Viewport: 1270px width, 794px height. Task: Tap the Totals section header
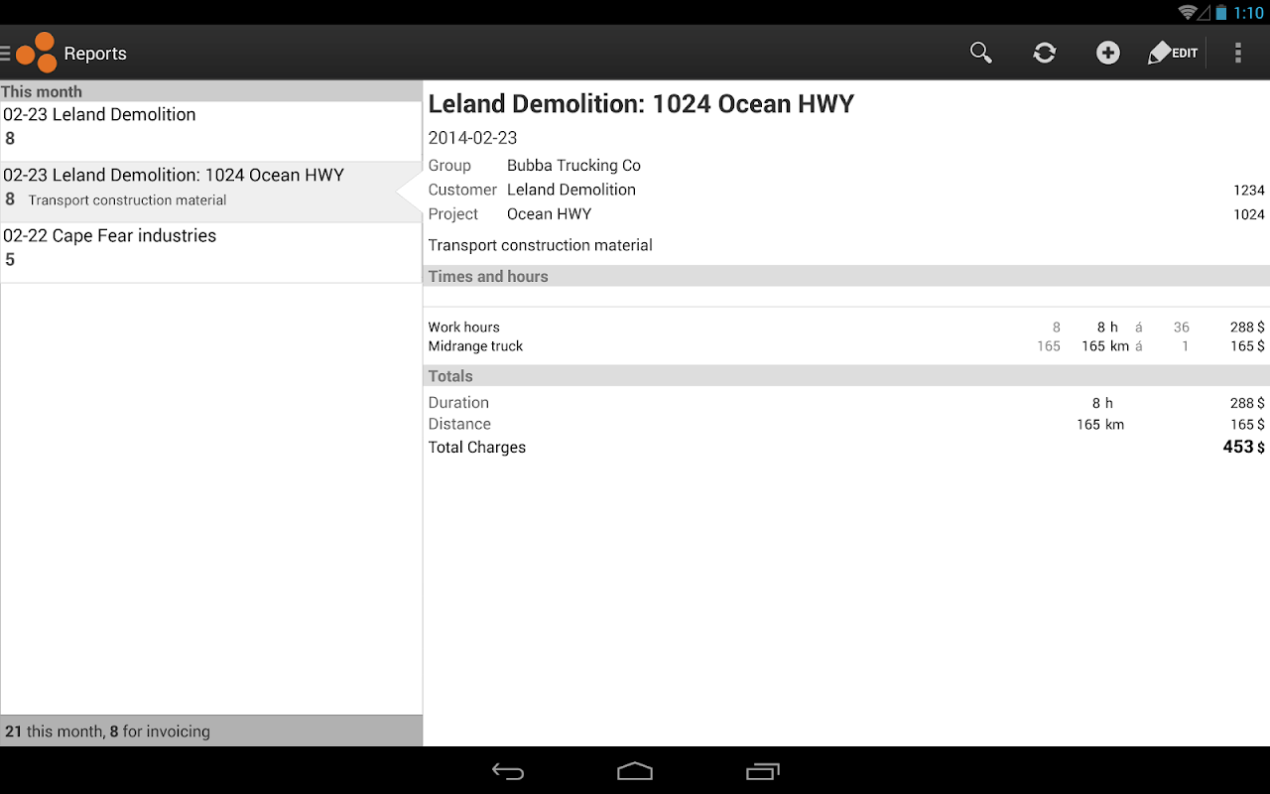tap(846, 376)
